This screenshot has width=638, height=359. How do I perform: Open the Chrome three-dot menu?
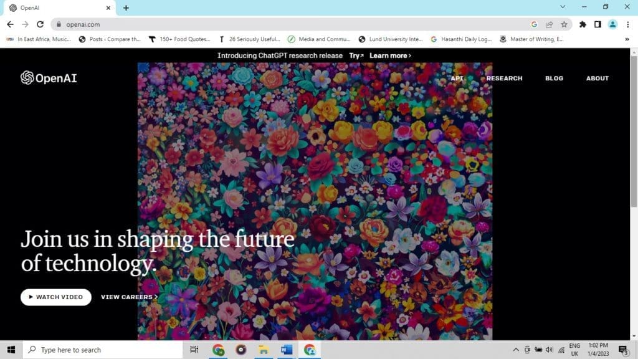(628, 24)
